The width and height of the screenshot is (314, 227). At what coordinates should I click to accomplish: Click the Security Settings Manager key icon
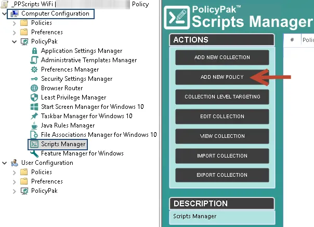click(35, 79)
